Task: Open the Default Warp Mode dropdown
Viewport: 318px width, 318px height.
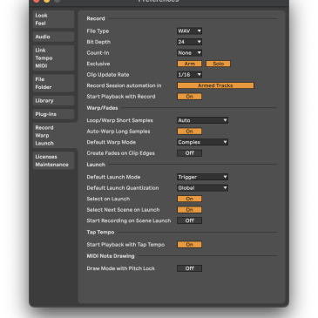Action: [202, 142]
